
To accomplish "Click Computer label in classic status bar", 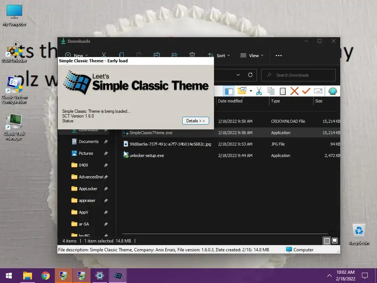I will [303, 250].
